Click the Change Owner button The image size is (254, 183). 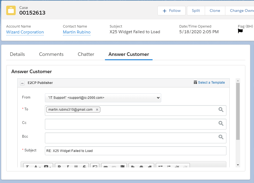240,11
